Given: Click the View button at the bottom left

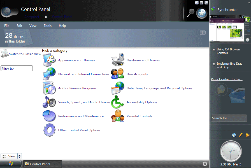Looking at the screenshot, I should (9, 156).
